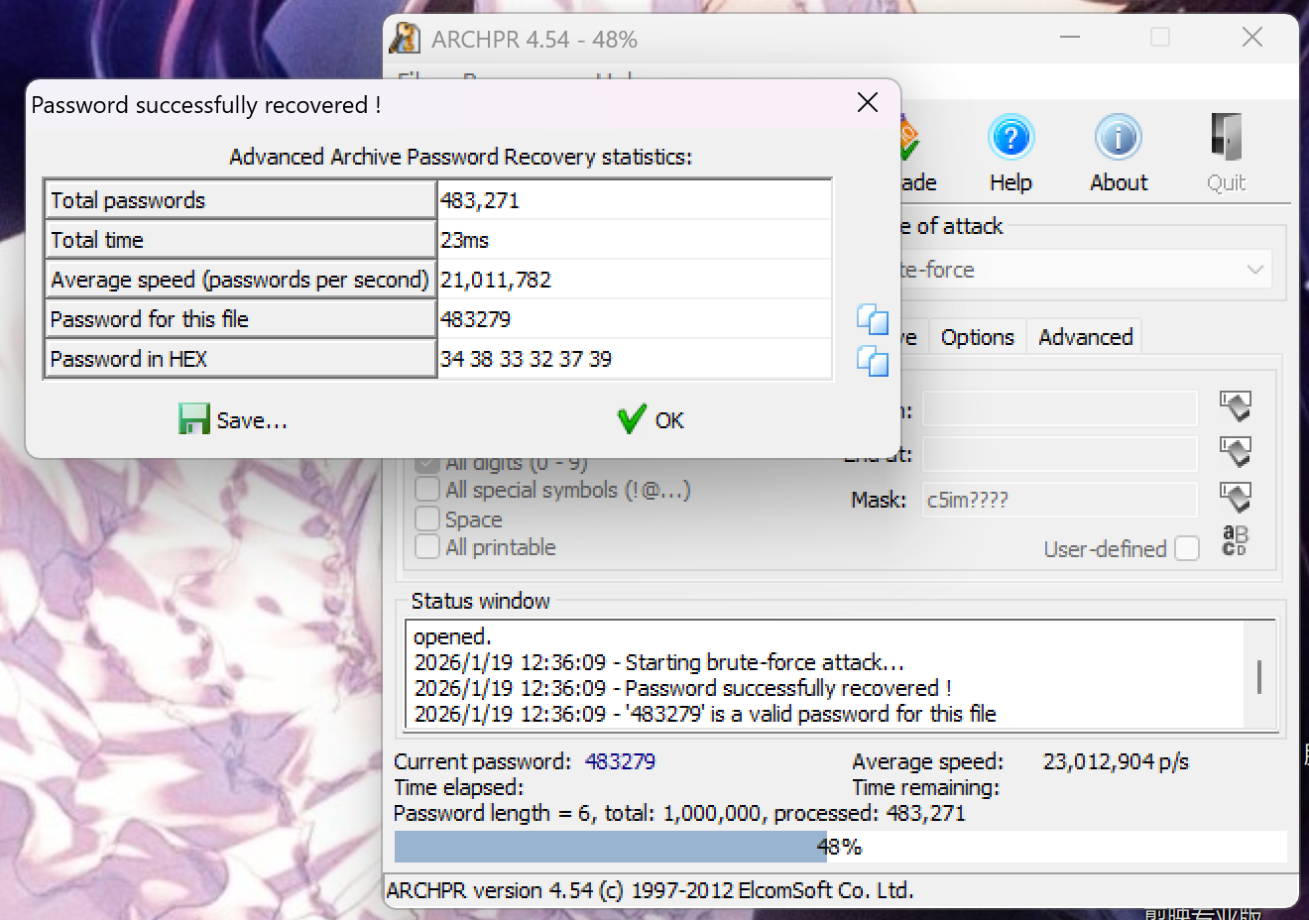1309x920 pixels.
Task: Minimize the ARCHPR window
Action: 1070,38
